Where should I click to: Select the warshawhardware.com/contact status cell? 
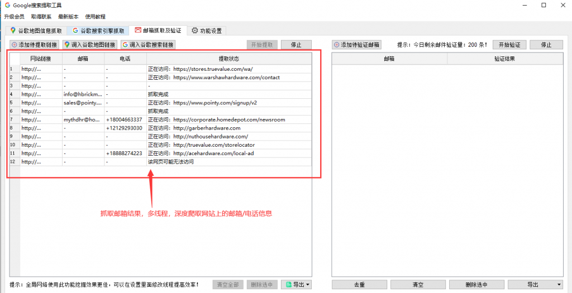point(229,78)
